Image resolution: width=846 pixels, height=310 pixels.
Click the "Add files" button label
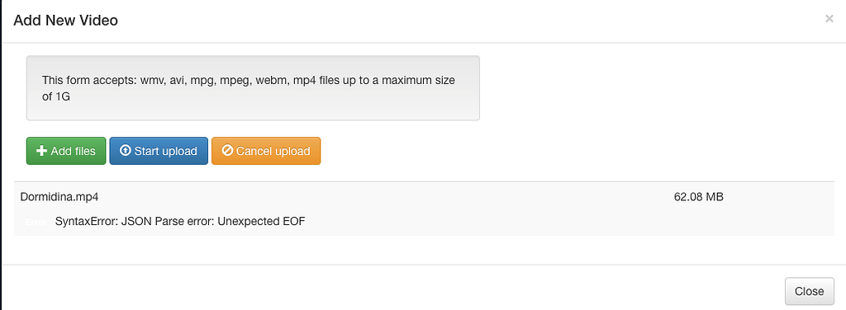point(73,151)
